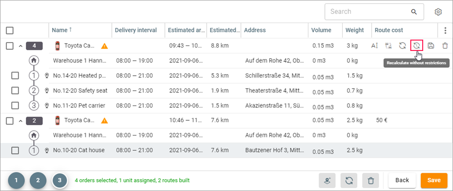Screen dimensions: 453x191
Task: Collapse the first route with 4 points
Action: tap(20, 46)
